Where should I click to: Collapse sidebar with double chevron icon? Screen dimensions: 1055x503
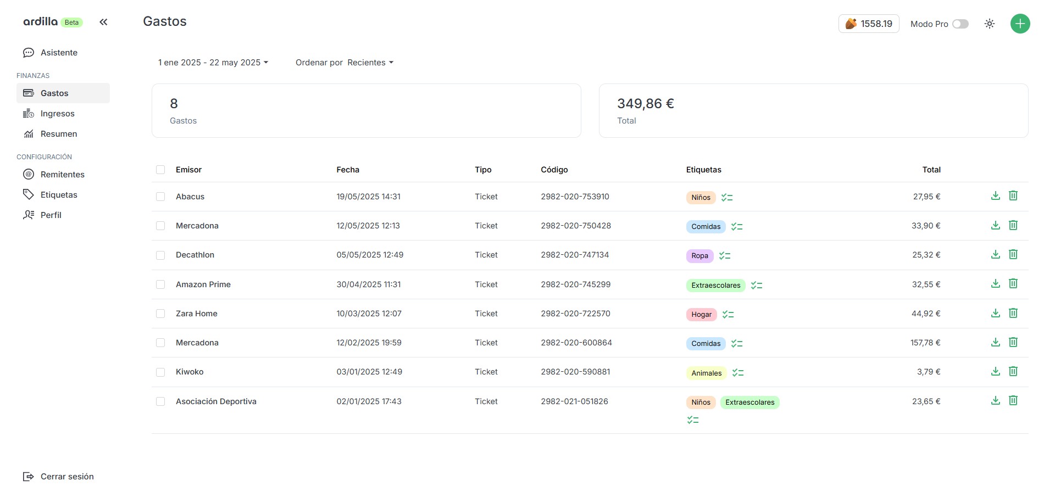click(103, 22)
